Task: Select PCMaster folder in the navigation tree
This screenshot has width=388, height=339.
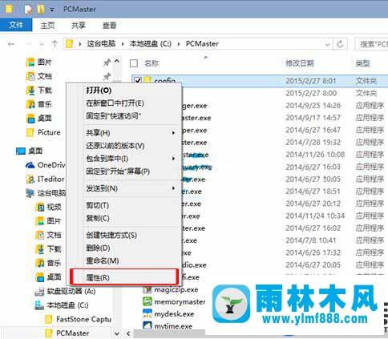Action: coord(67,333)
